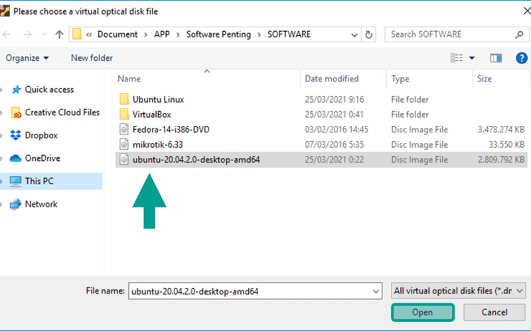
Task: Sort by Size column header
Action: (485, 79)
